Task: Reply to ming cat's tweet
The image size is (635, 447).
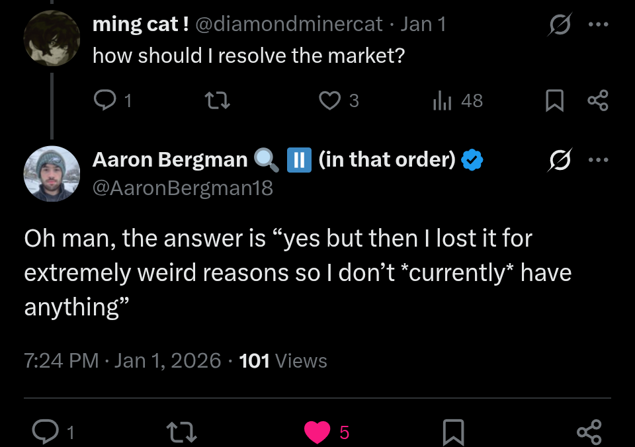Action: 105,100
